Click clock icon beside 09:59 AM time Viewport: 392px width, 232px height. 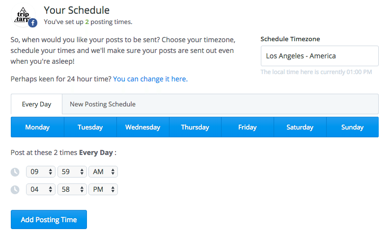(x=15, y=172)
